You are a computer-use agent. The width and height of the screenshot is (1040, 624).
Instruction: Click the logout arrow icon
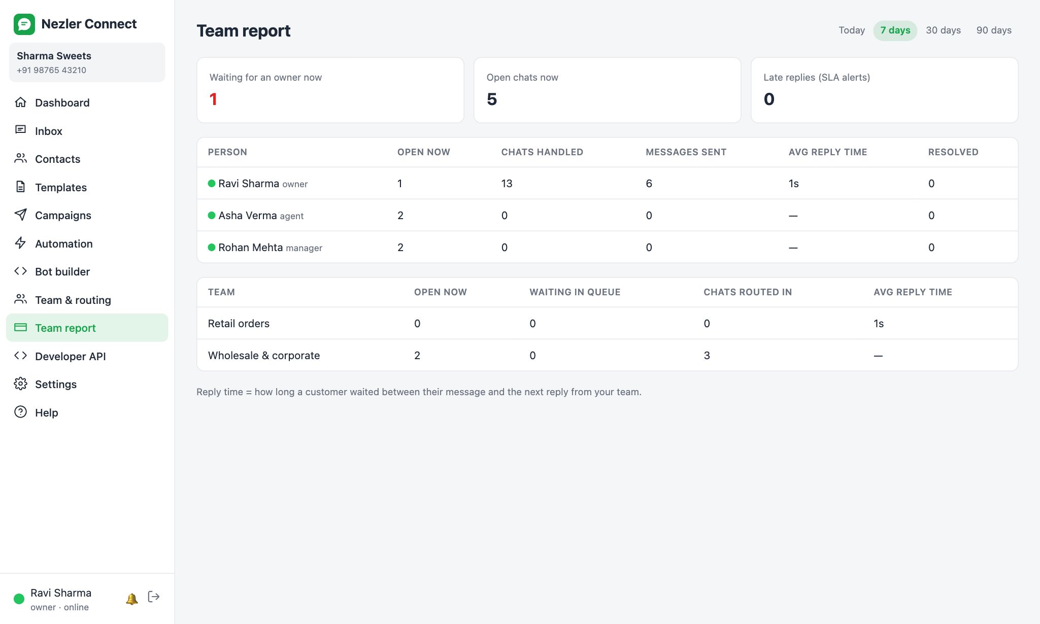click(x=154, y=597)
